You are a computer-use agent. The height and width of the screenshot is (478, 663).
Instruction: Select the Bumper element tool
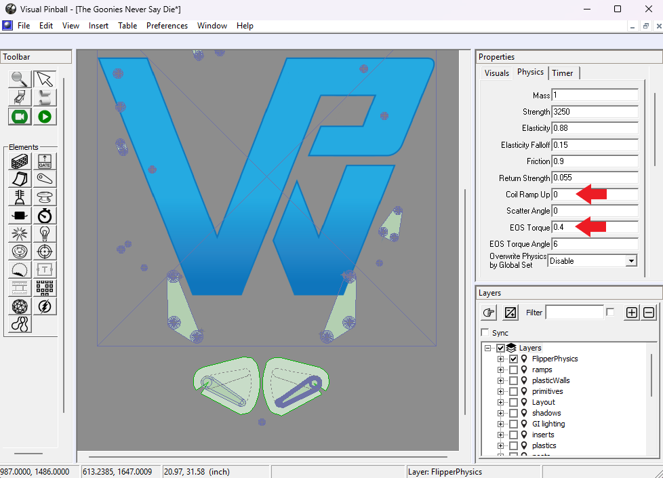click(44, 197)
